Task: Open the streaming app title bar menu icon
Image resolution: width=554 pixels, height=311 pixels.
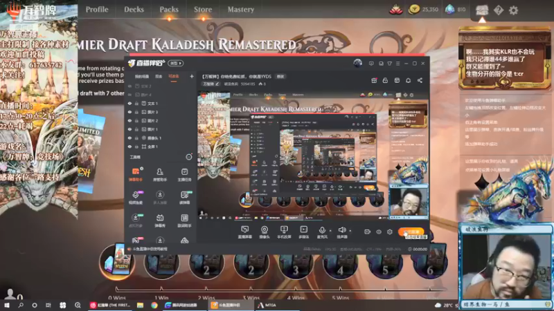Action: [x=397, y=64]
